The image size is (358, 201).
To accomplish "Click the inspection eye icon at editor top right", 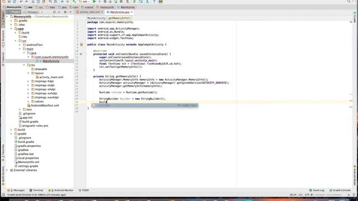I will [x=351, y=22].
